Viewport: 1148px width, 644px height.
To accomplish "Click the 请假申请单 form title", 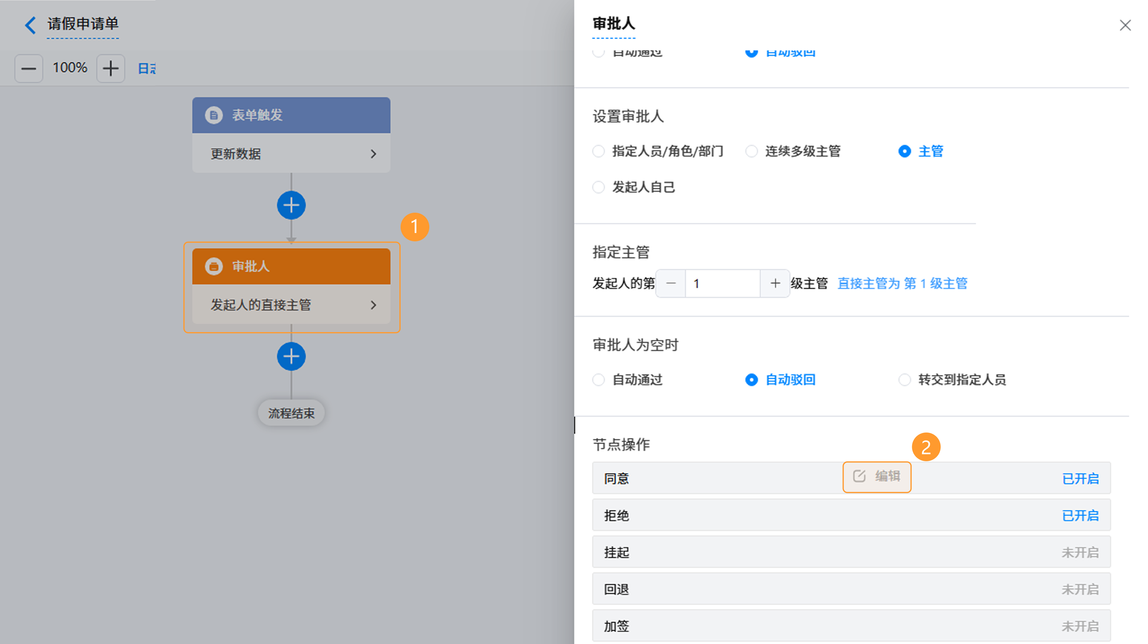I will (83, 24).
